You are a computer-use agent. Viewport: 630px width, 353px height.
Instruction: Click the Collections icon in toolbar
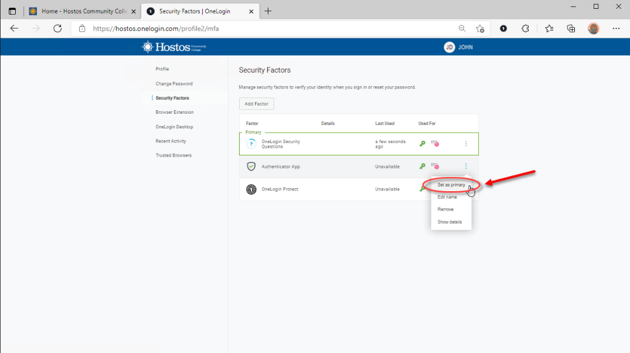(571, 28)
